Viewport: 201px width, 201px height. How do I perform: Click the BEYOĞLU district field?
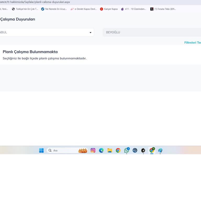(x=152, y=32)
